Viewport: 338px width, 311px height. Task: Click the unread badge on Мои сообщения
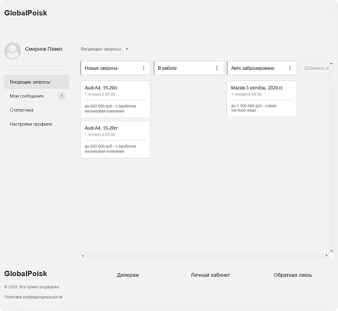tap(61, 96)
